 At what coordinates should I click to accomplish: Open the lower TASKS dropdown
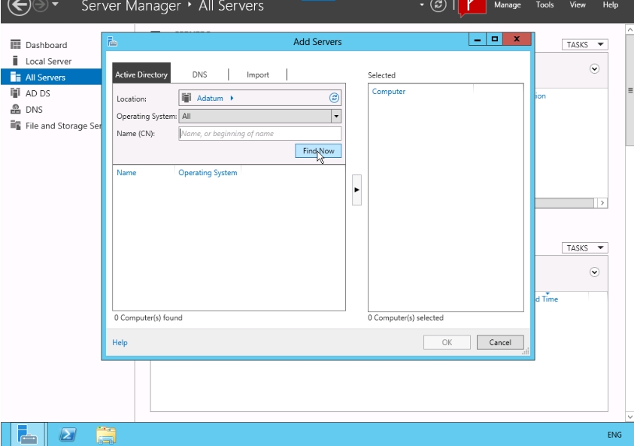click(x=584, y=248)
